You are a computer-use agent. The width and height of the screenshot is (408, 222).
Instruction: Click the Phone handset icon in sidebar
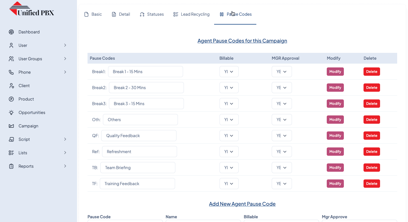tap(11, 72)
